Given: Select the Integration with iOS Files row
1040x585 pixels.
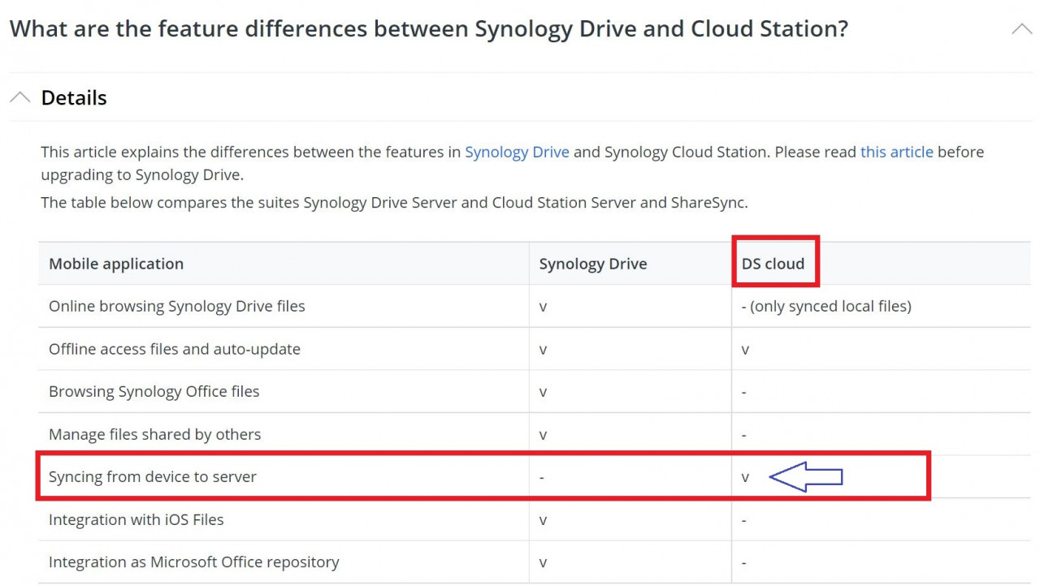Looking at the screenshot, I should pyautogui.click(x=137, y=519).
